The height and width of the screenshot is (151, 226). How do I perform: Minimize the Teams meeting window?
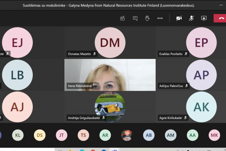[x=221, y=5]
